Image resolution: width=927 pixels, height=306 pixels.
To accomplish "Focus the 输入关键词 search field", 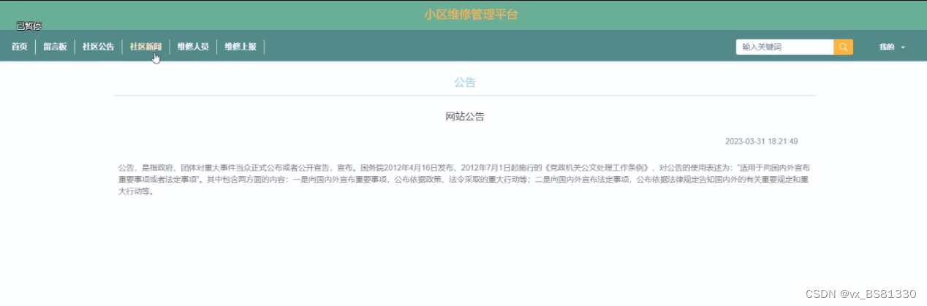I will (784, 47).
